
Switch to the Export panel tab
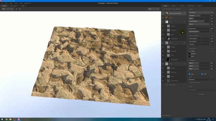[199, 6]
